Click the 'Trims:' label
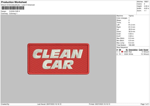Image resolution: width=150 pixels, height=106 pixels. (x=119, y=22)
